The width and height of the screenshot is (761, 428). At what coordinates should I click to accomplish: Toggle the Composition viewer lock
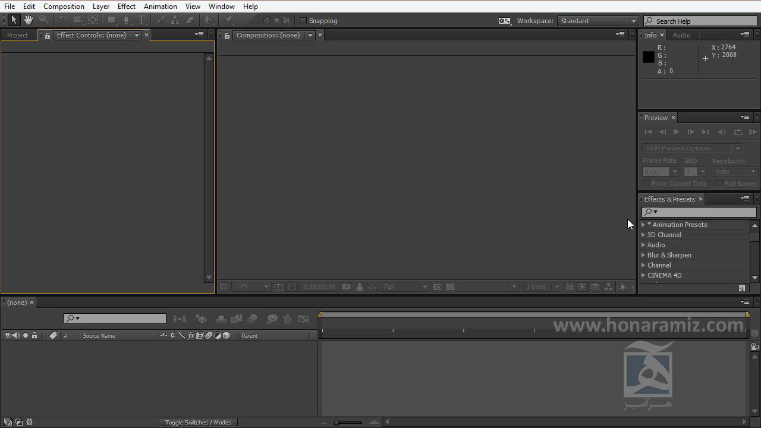click(227, 35)
